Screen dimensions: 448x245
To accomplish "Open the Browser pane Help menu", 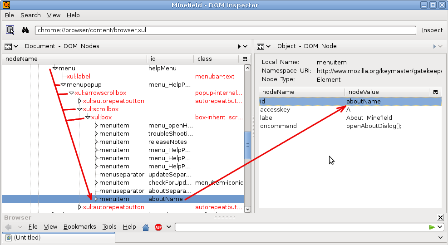I will tap(129, 227).
